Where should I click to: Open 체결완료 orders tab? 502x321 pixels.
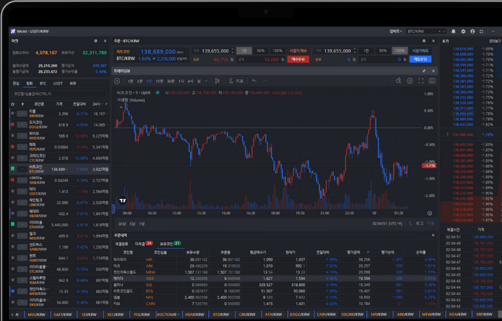[122, 243]
